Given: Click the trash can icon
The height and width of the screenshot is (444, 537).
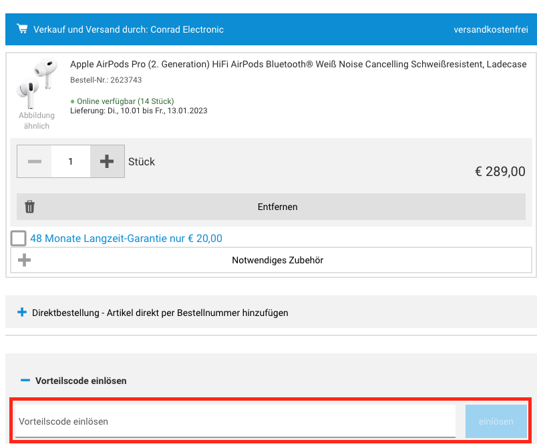Looking at the screenshot, I should (30, 207).
